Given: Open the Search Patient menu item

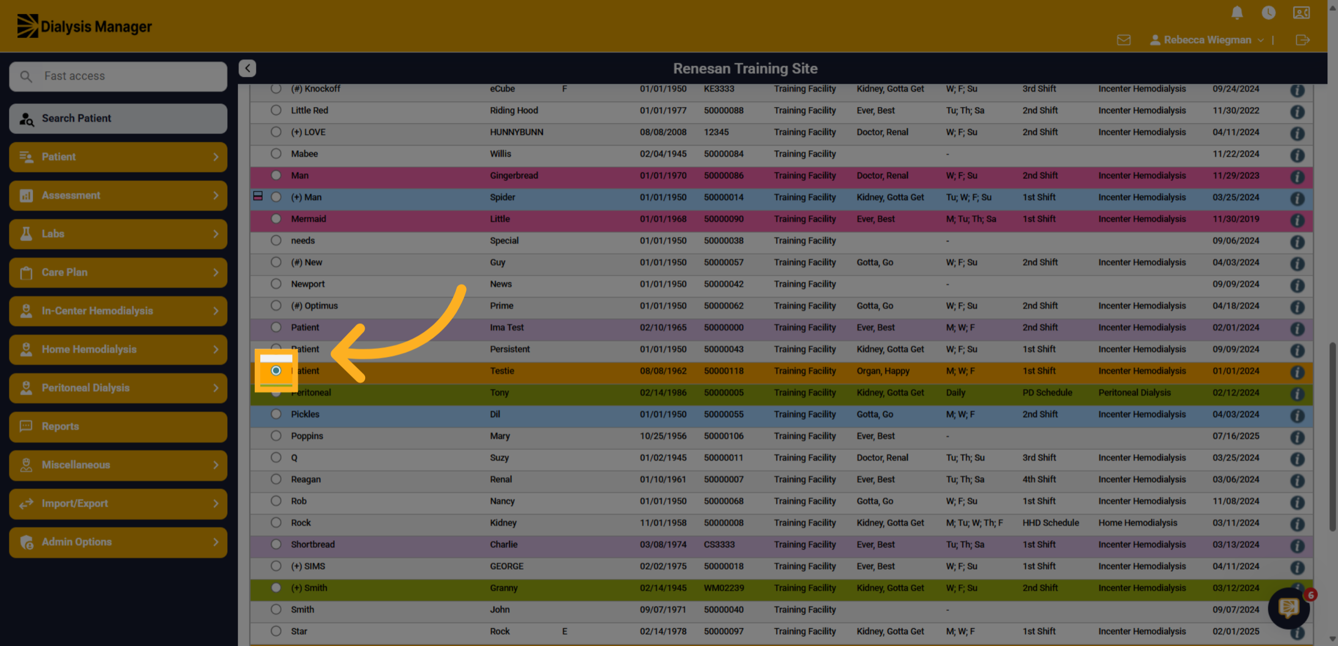Looking at the screenshot, I should point(118,119).
